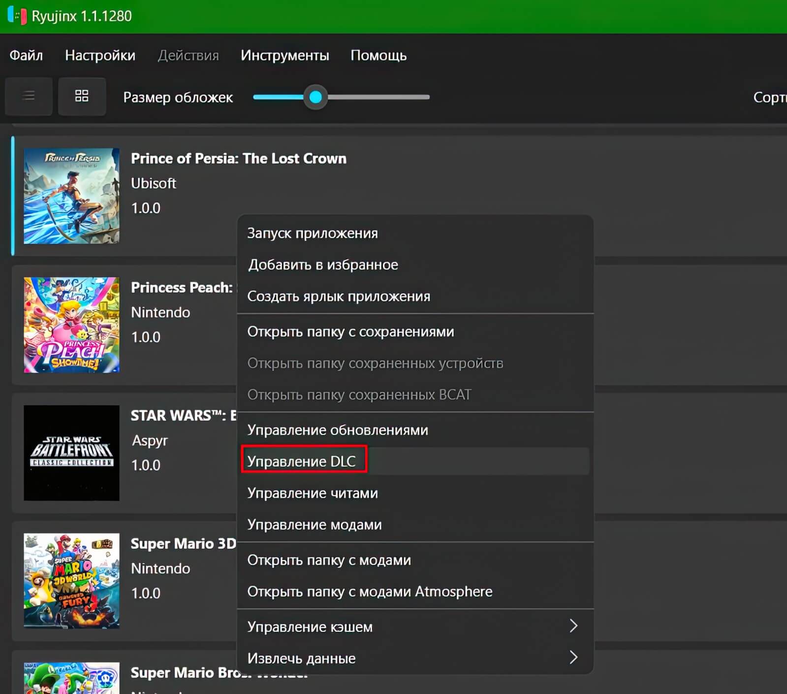Open Управление читами from context menu

tap(313, 493)
